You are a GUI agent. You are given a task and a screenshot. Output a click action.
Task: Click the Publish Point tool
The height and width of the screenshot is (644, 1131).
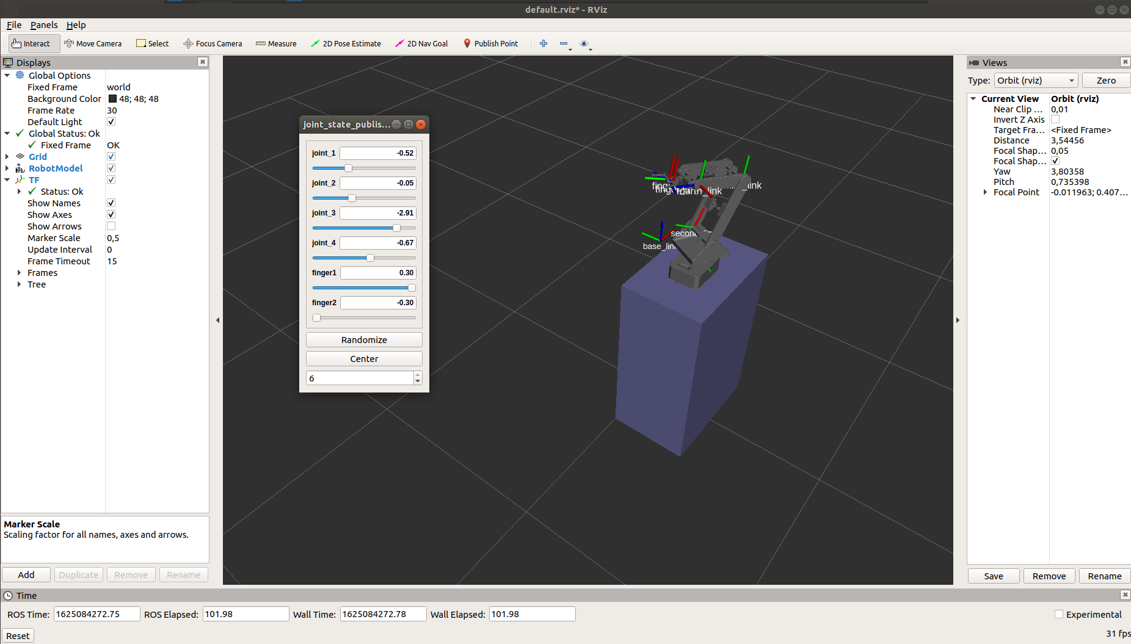490,43
